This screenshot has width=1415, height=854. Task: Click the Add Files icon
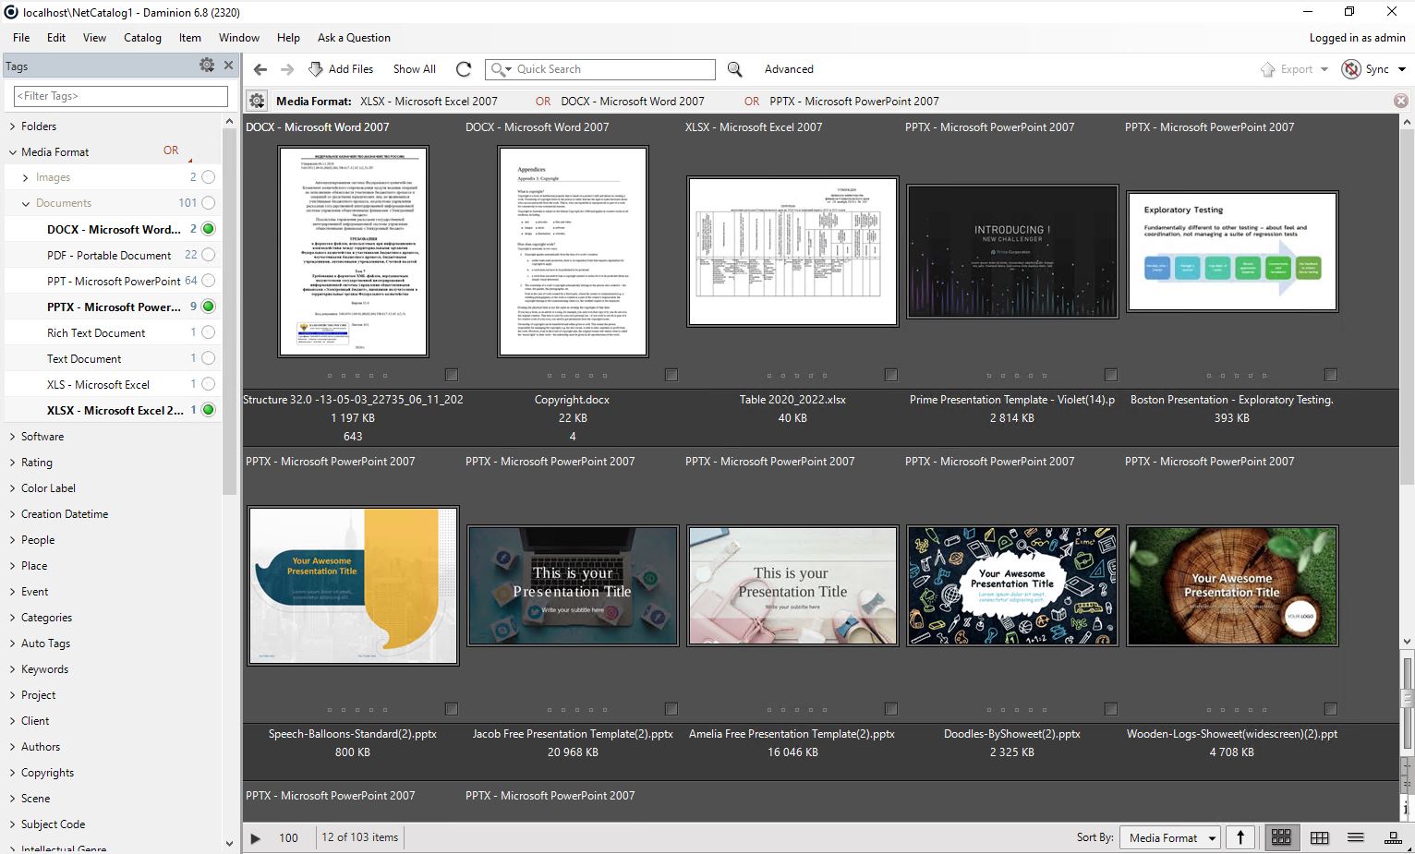(315, 68)
